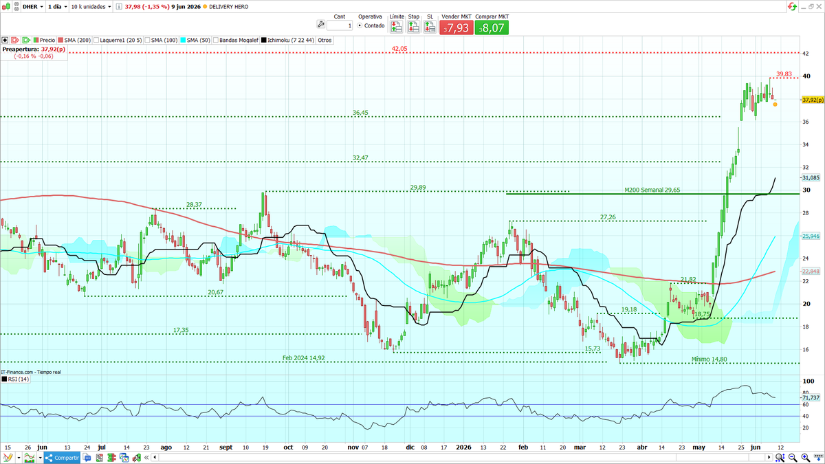Click the 32,47 level label
The width and height of the screenshot is (825, 464).
(360, 158)
